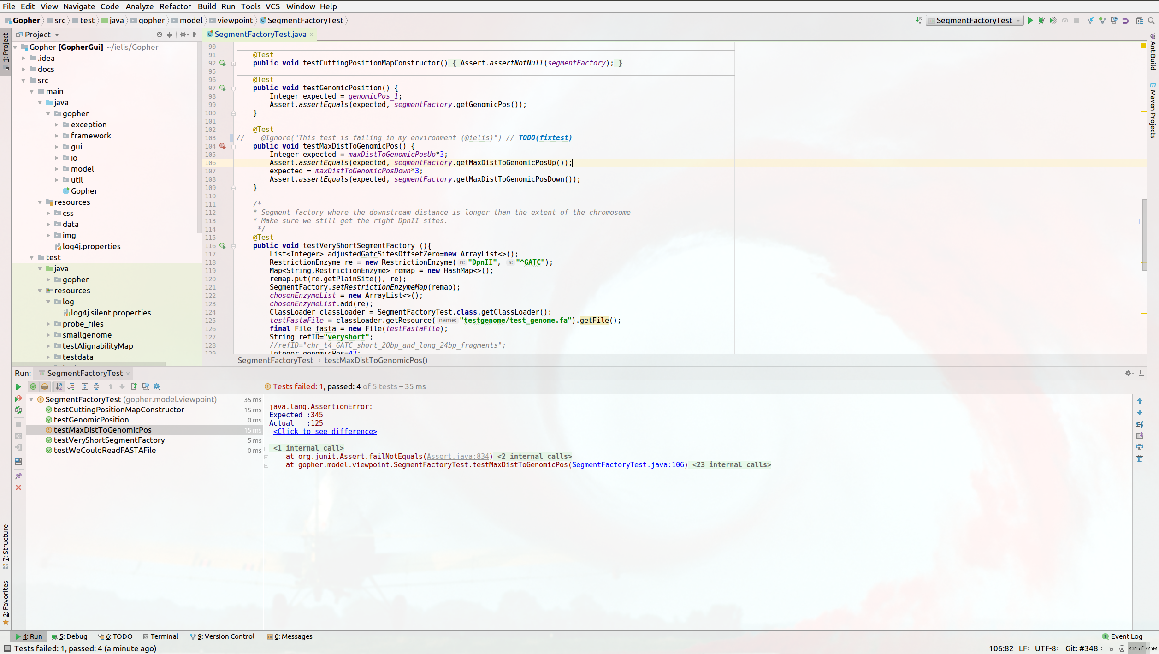Switch to the Terminal tool window tab
This screenshot has height=654, width=1159.
tap(160, 636)
